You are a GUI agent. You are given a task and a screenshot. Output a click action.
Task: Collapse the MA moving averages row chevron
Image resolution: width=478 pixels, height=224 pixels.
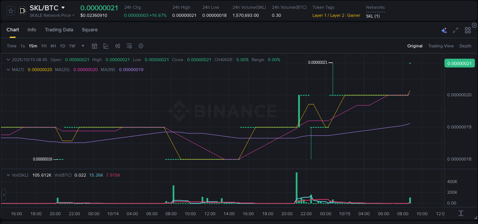[x=8, y=70]
